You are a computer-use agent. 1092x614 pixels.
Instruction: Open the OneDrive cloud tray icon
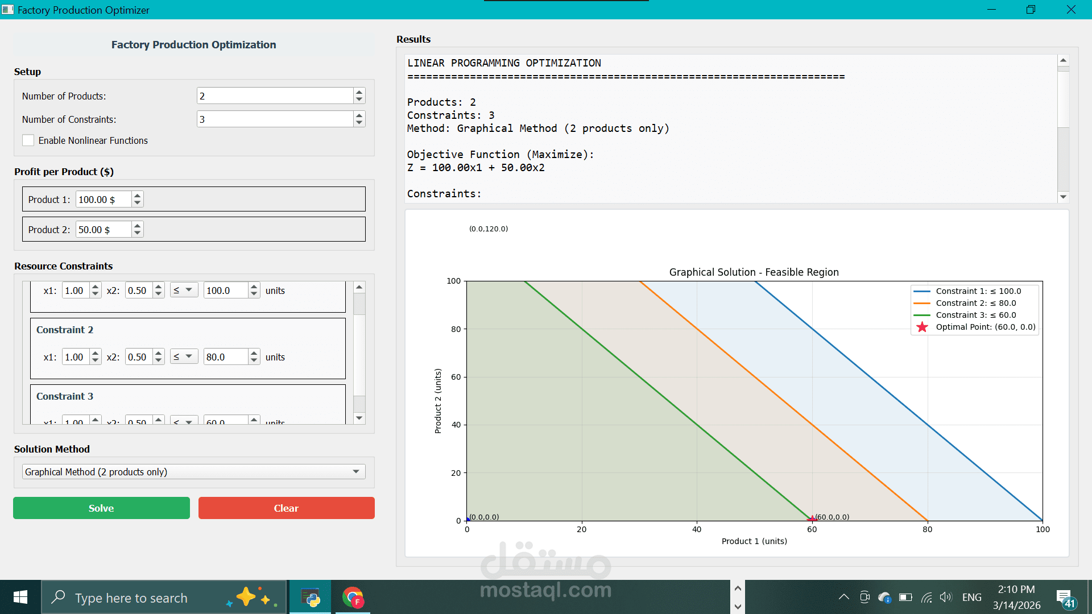tap(884, 597)
